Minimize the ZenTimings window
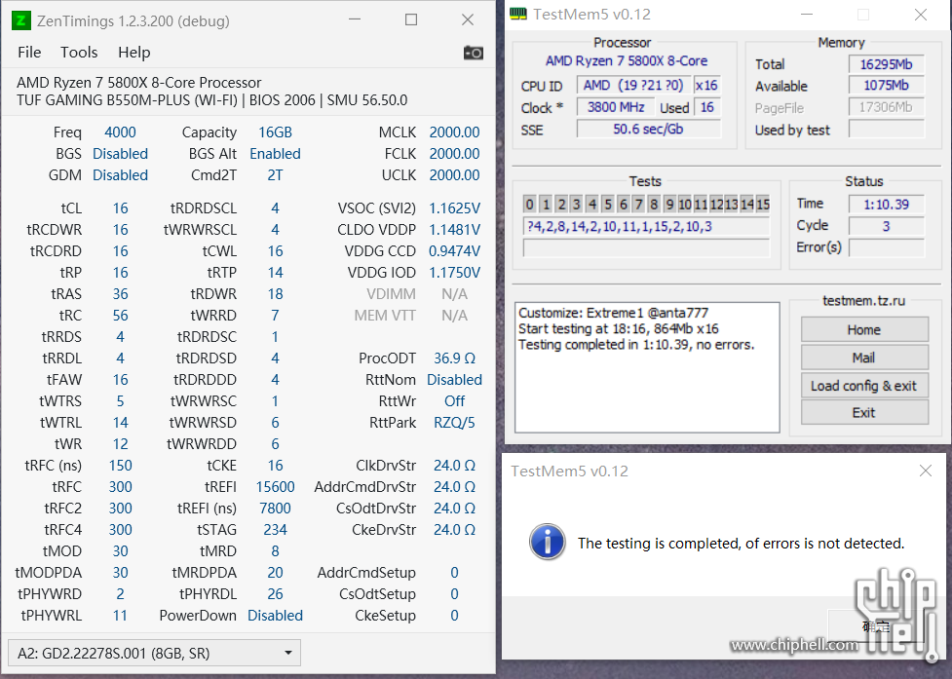This screenshot has height=679, width=952. click(x=356, y=20)
